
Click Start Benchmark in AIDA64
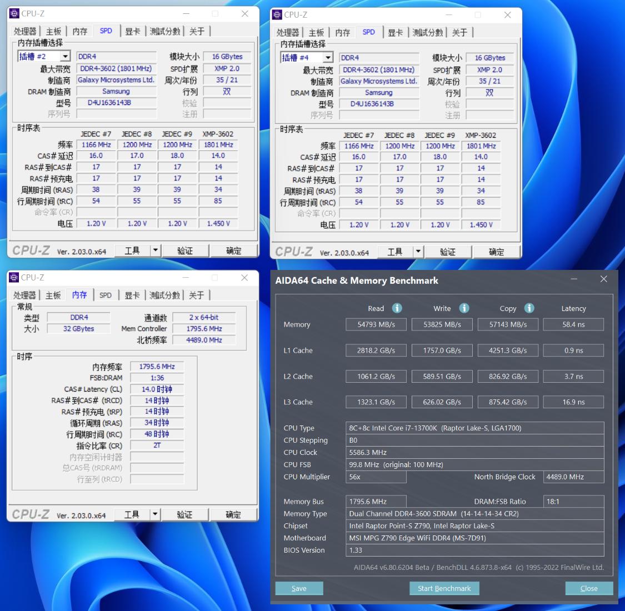pos(444,588)
